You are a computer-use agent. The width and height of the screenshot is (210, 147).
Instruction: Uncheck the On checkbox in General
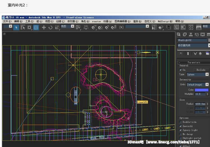180,70
